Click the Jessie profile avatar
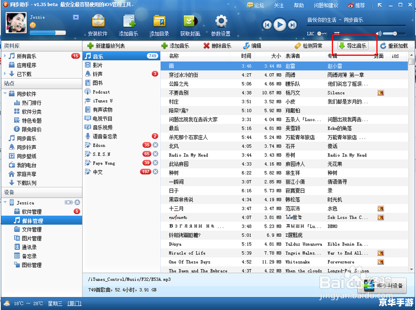 point(16,23)
